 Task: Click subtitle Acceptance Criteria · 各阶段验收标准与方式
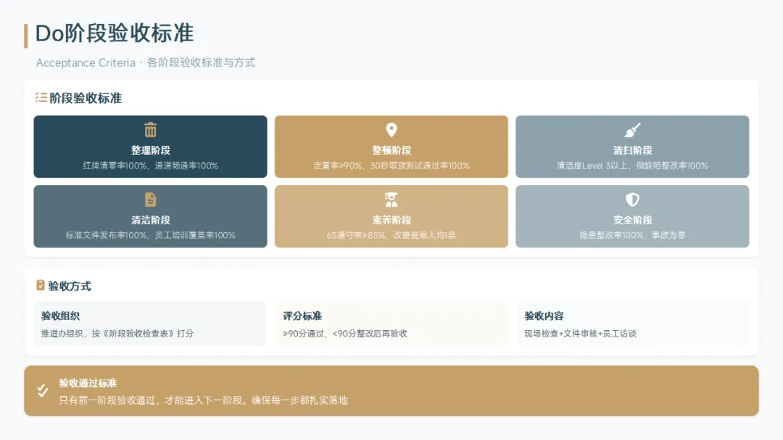point(145,62)
